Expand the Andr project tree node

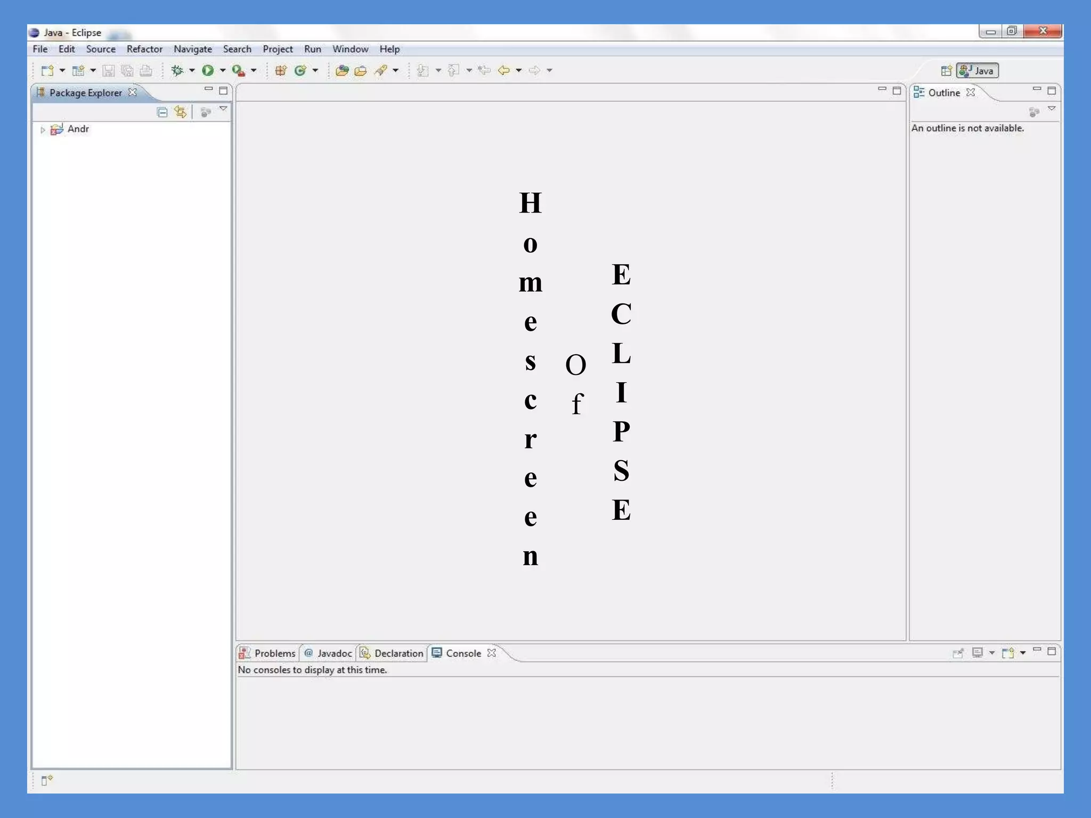tap(43, 129)
